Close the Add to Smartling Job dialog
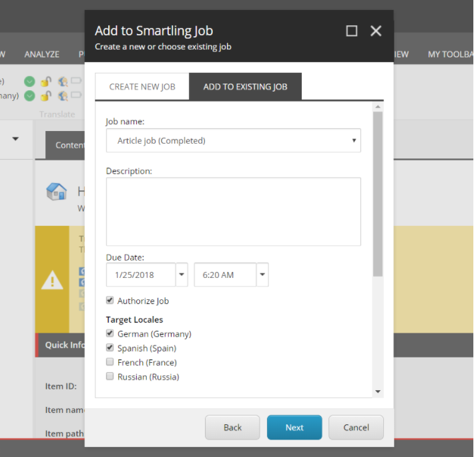 click(x=376, y=31)
